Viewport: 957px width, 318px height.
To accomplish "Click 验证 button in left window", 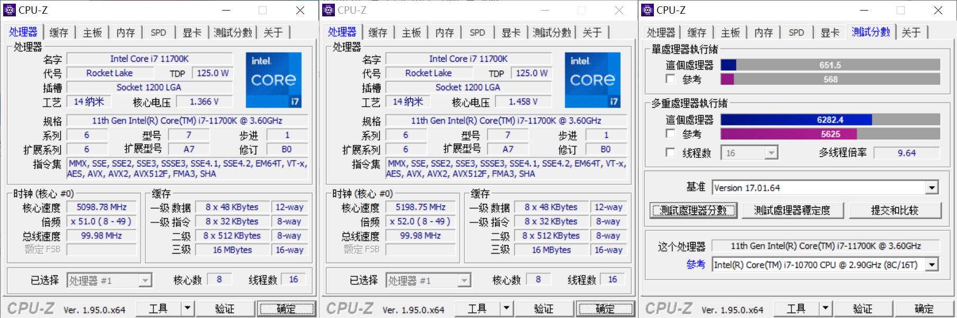I will click(225, 308).
